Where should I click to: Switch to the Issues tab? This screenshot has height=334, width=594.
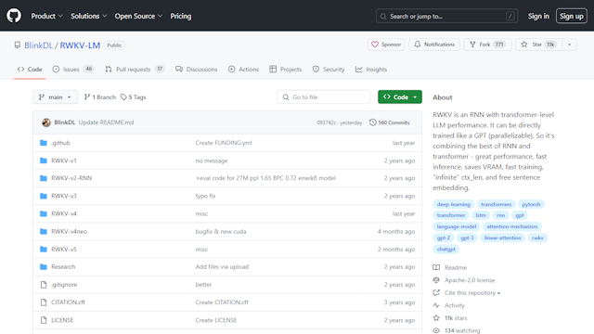pos(73,70)
